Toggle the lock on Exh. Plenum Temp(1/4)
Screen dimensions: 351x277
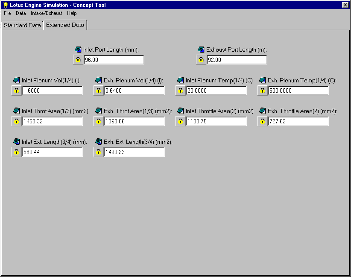coord(262,90)
